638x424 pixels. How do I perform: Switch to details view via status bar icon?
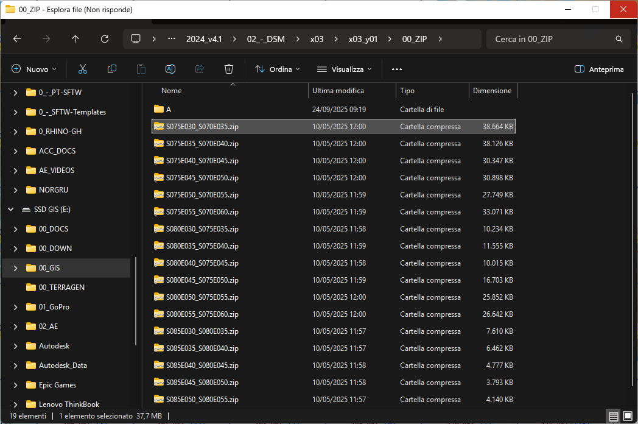tap(613, 416)
